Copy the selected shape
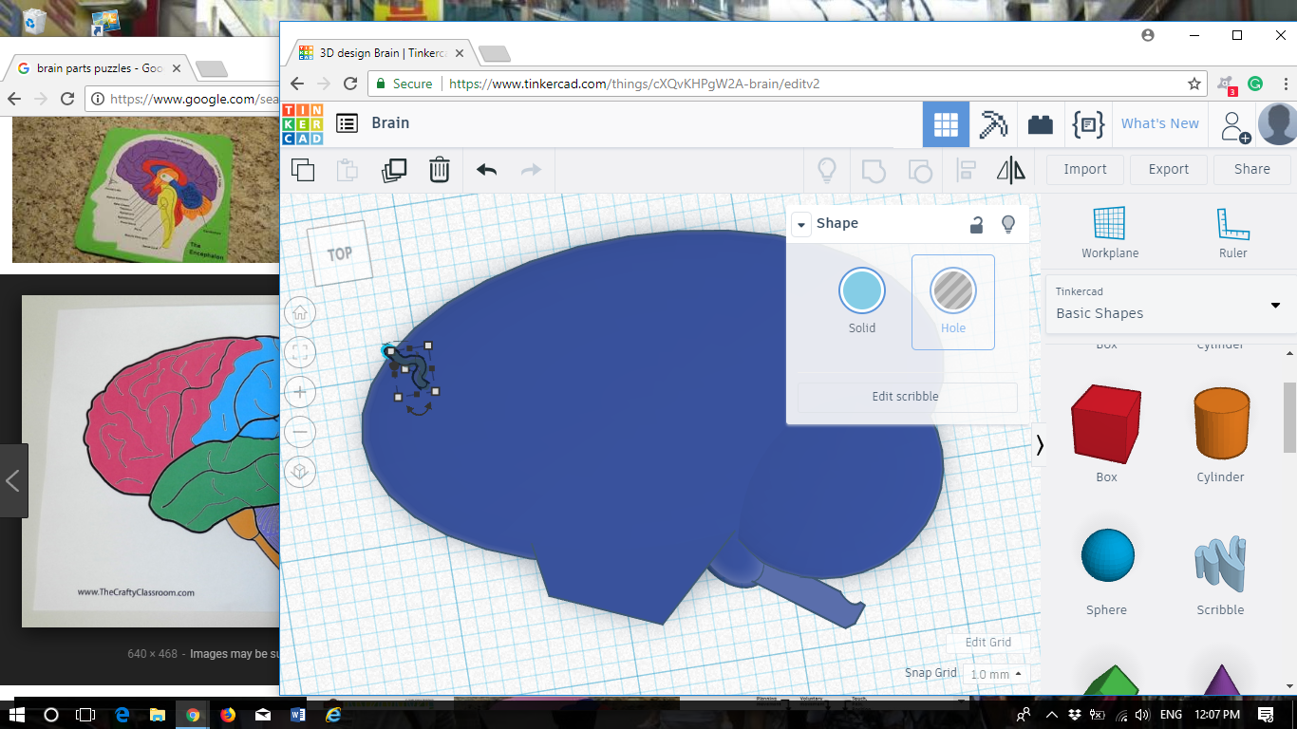The width and height of the screenshot is (1297, 729). coord(303,170)
